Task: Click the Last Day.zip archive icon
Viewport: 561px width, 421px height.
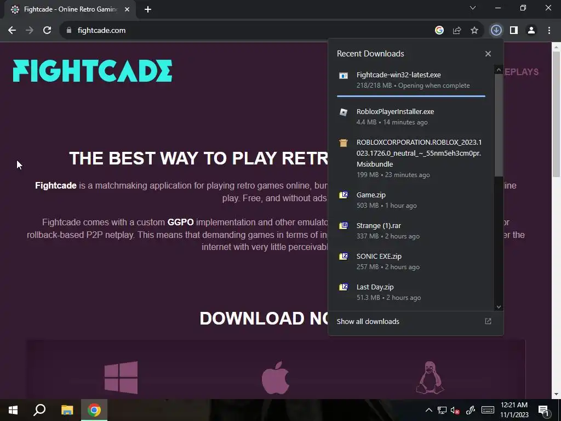Action: [344, 287]
